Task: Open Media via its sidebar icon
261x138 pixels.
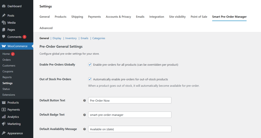Action: (4, 23)
